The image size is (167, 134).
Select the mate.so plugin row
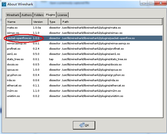click(x=84, y=28)
